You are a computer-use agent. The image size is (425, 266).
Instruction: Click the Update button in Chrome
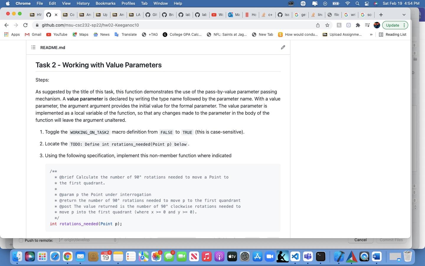[393, 25]
